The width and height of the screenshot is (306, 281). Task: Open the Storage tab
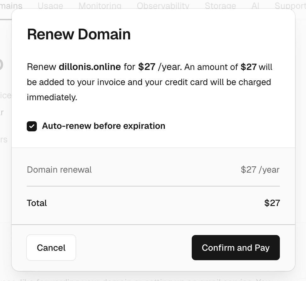220,5
